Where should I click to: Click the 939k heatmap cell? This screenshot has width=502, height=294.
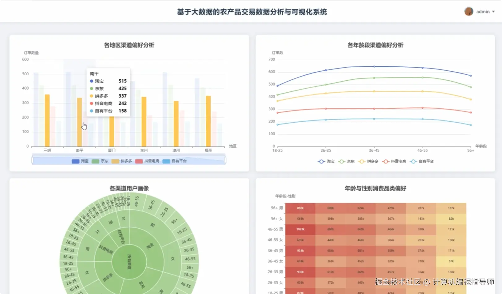(x=300, y=272)
